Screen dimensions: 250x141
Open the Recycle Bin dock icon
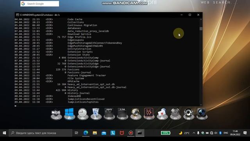pos(96,114)
